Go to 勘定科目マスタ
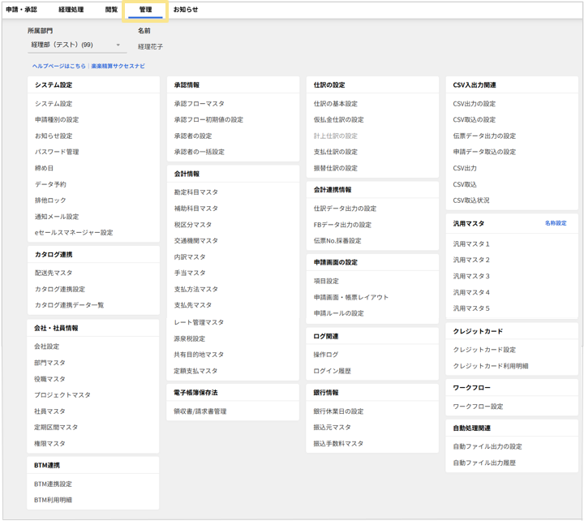Image resolution: width=584 pixels, height=521 pixels. coord(195,192)
